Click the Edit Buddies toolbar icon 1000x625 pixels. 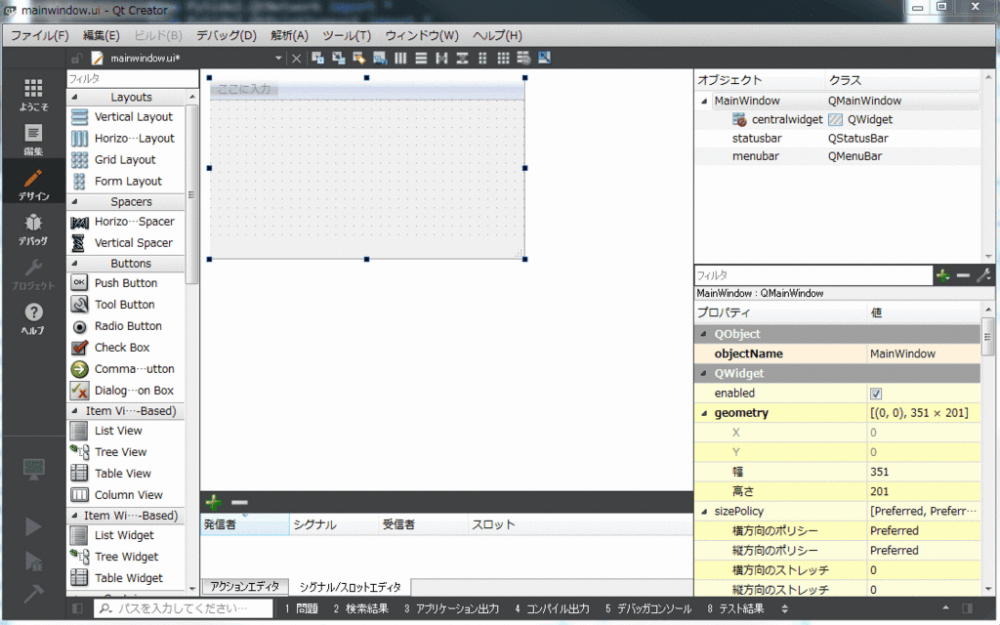359,58
